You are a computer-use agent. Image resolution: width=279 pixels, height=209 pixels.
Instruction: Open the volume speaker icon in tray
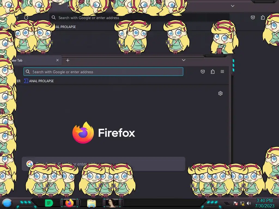(248, 203)
